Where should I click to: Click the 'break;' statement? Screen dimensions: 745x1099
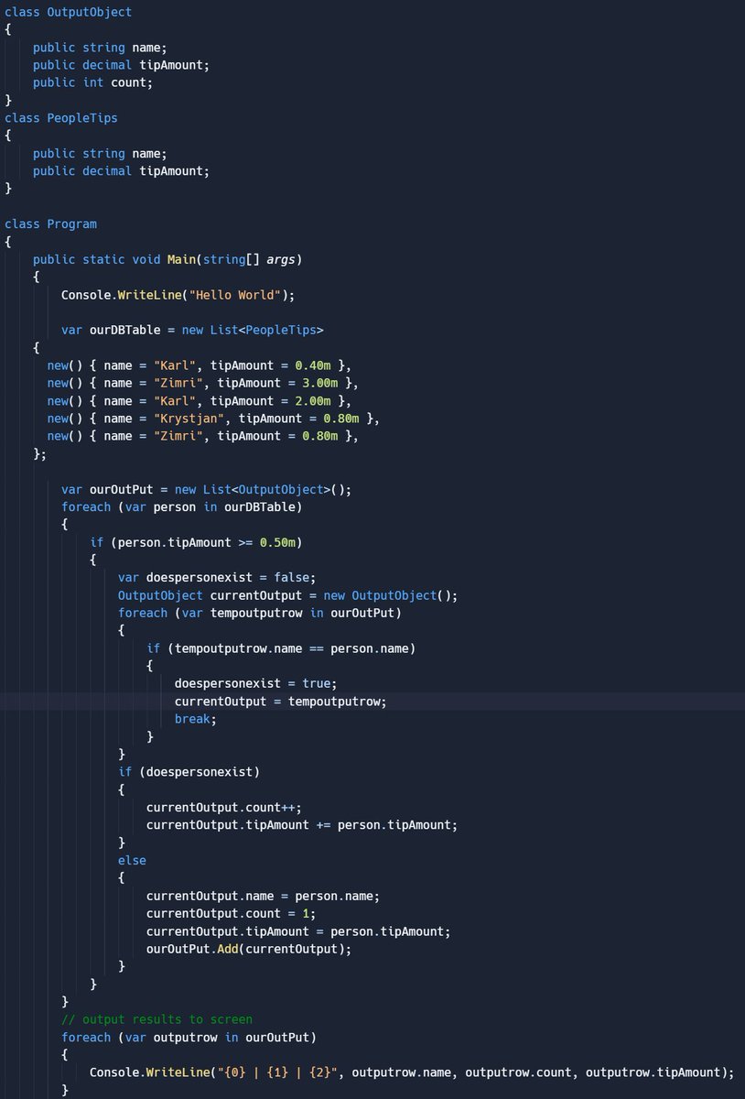[x=196, y=719]
